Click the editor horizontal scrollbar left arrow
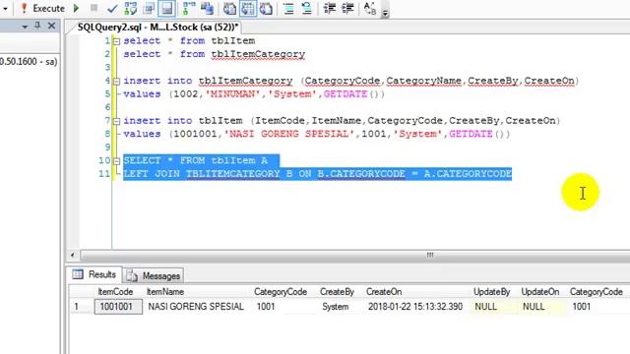The width and height of the screenshot is (630, 354). click(72, 255)
